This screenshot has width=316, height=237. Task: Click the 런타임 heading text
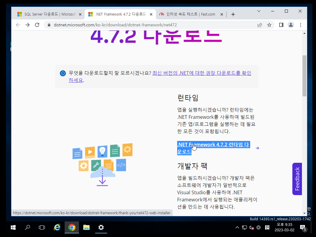(188, 98)
